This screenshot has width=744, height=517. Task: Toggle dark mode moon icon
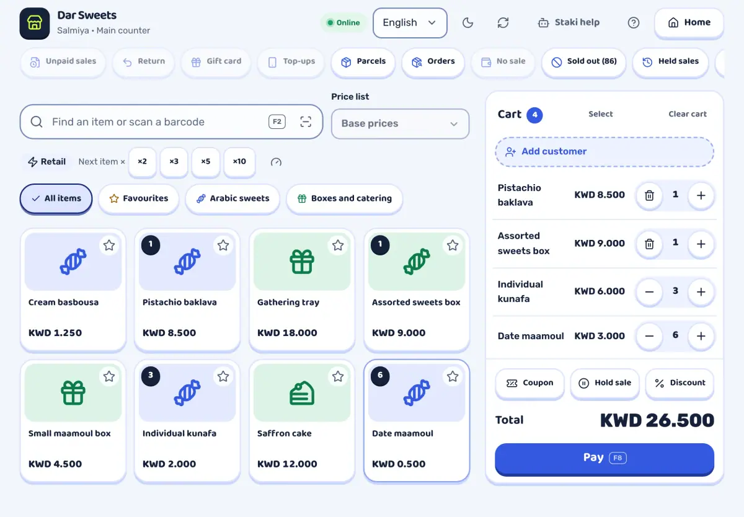tap(468, 23)
